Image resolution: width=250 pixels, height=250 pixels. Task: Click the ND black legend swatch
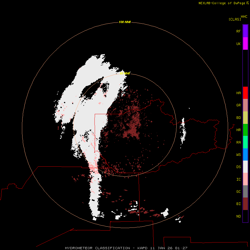tap(245, 216)
